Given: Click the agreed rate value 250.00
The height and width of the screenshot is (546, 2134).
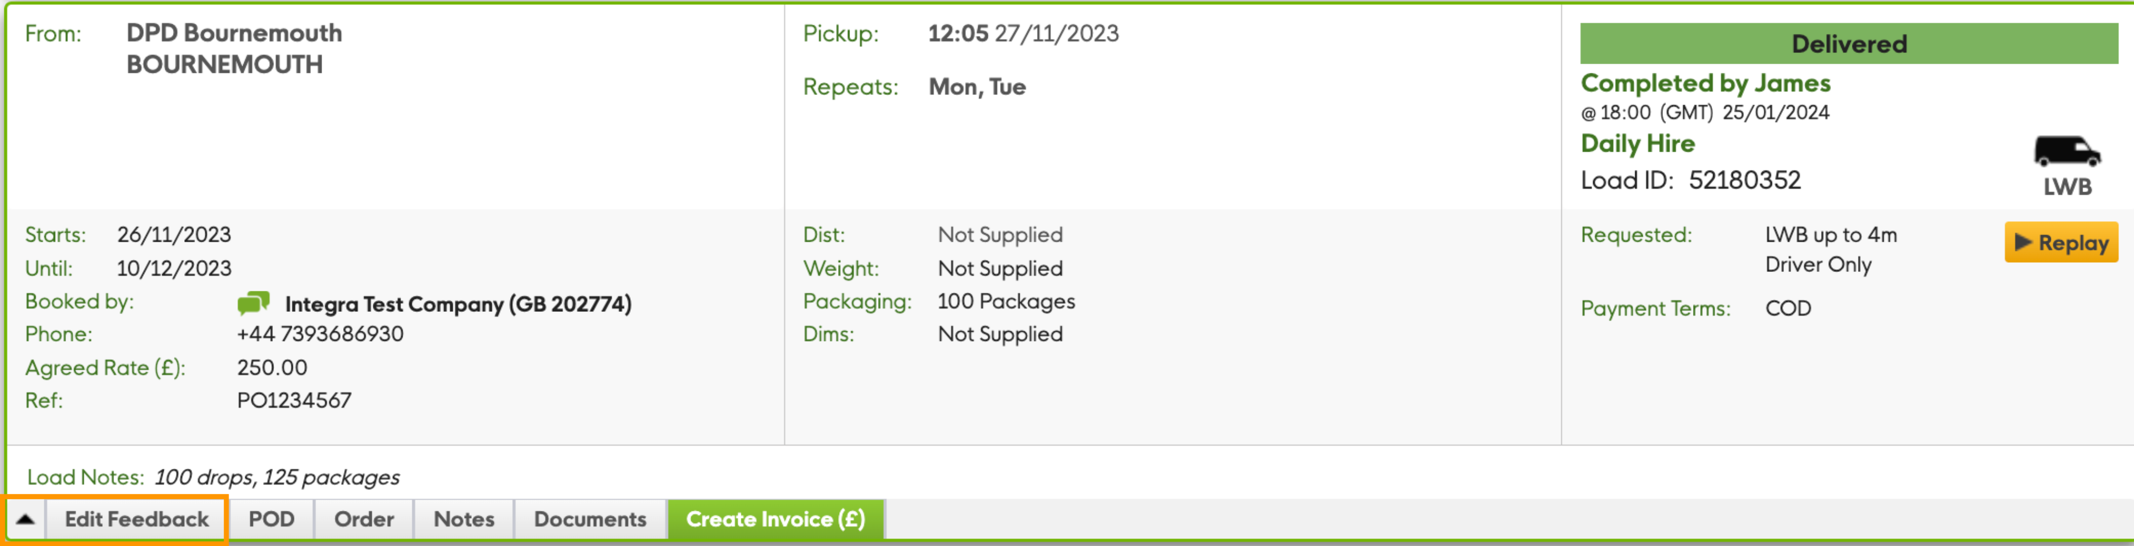Looking at the screenshot, I should click(x=272, y=367).
